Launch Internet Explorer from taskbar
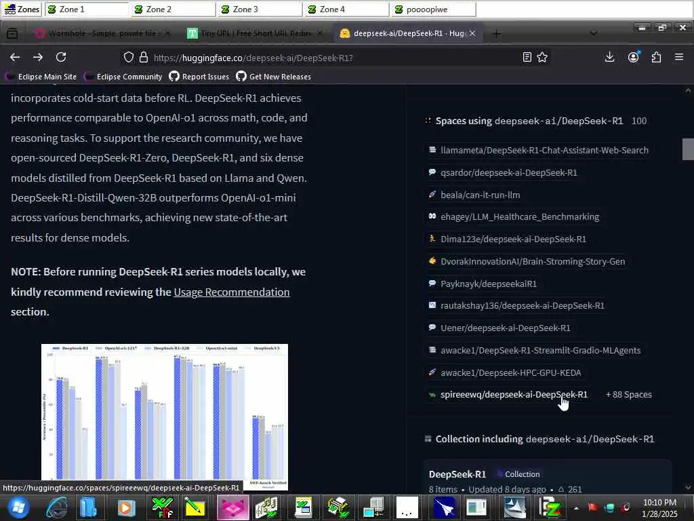The image size is (694, 521). point(56,507)
